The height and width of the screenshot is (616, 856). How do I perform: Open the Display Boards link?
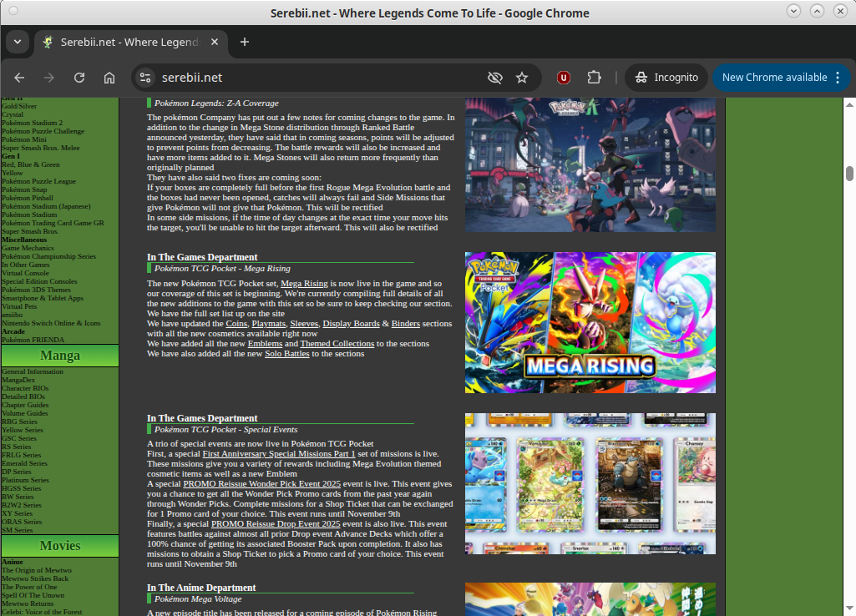pos(351,324)
